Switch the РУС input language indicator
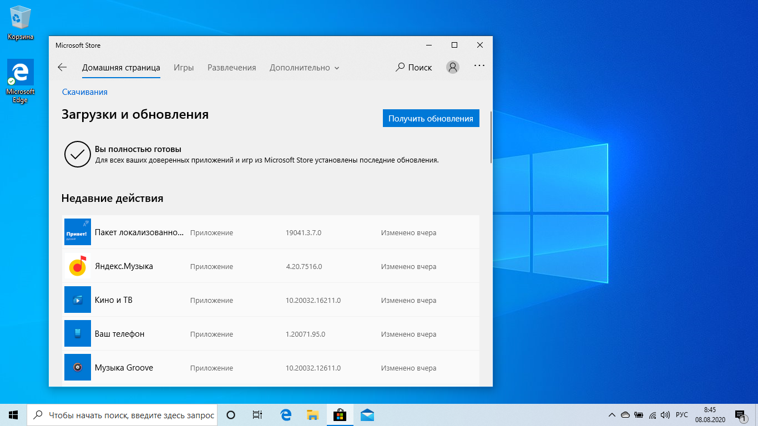 pos(682,414)
